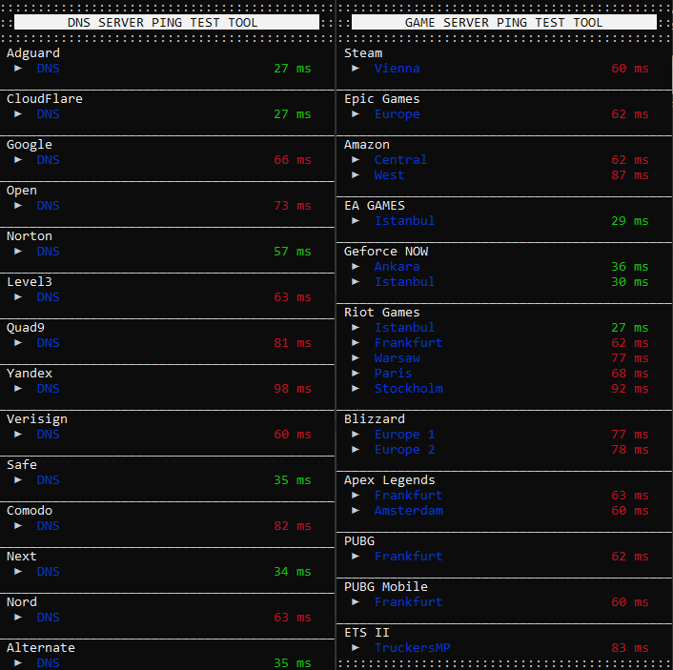673x670 pixels.
Task: Click the Istanbul server under Geforce NOW
Action: point(404,281)
